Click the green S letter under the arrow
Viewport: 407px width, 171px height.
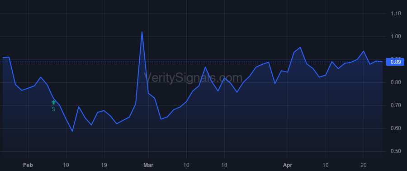pyautogui.click(x=53, y=109)
